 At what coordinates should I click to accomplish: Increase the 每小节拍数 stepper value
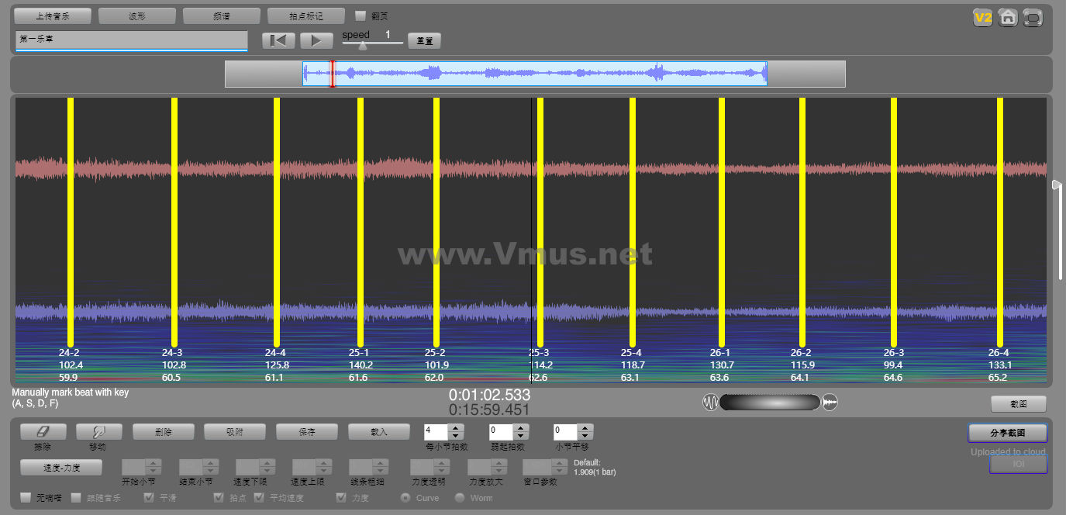pyautogui.click(x=457, y=428)
